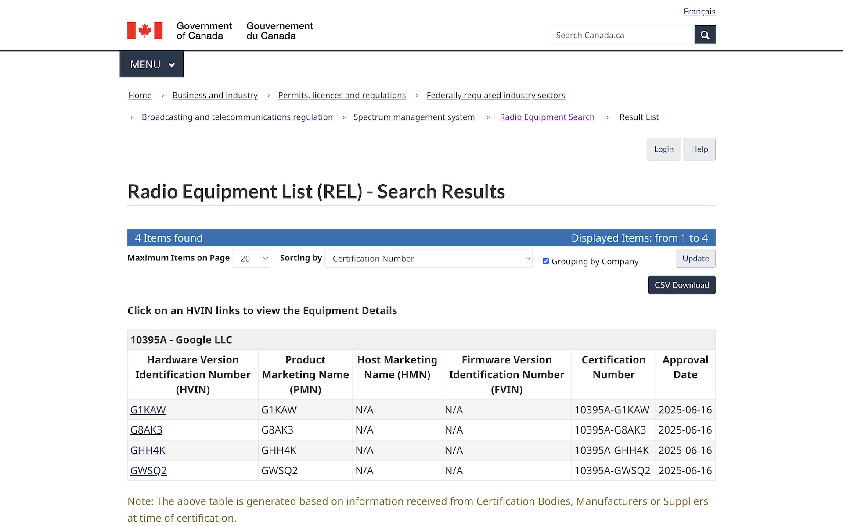This screenshot has height=526, width=843.
Task: Click the Government of Canada flag logo
Action: [145, 31]
